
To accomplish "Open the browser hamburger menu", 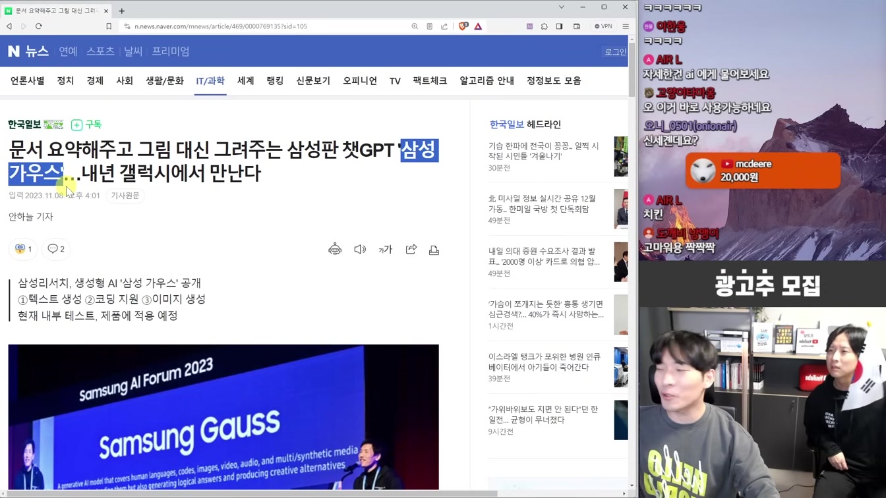I will click(626, 26).
